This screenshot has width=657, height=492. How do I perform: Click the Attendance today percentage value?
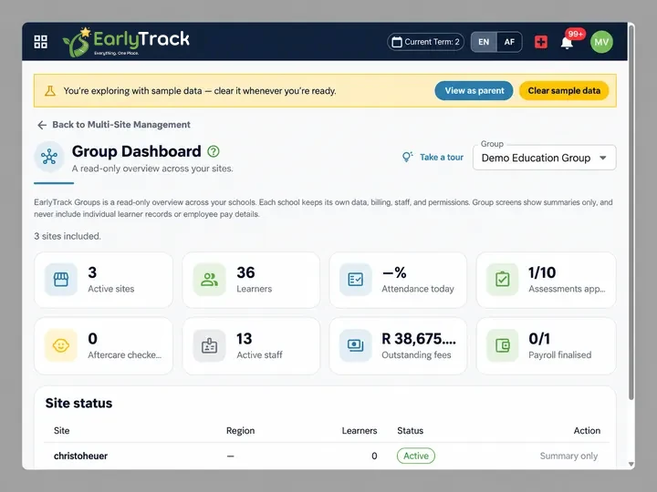(x=394, y=272)
